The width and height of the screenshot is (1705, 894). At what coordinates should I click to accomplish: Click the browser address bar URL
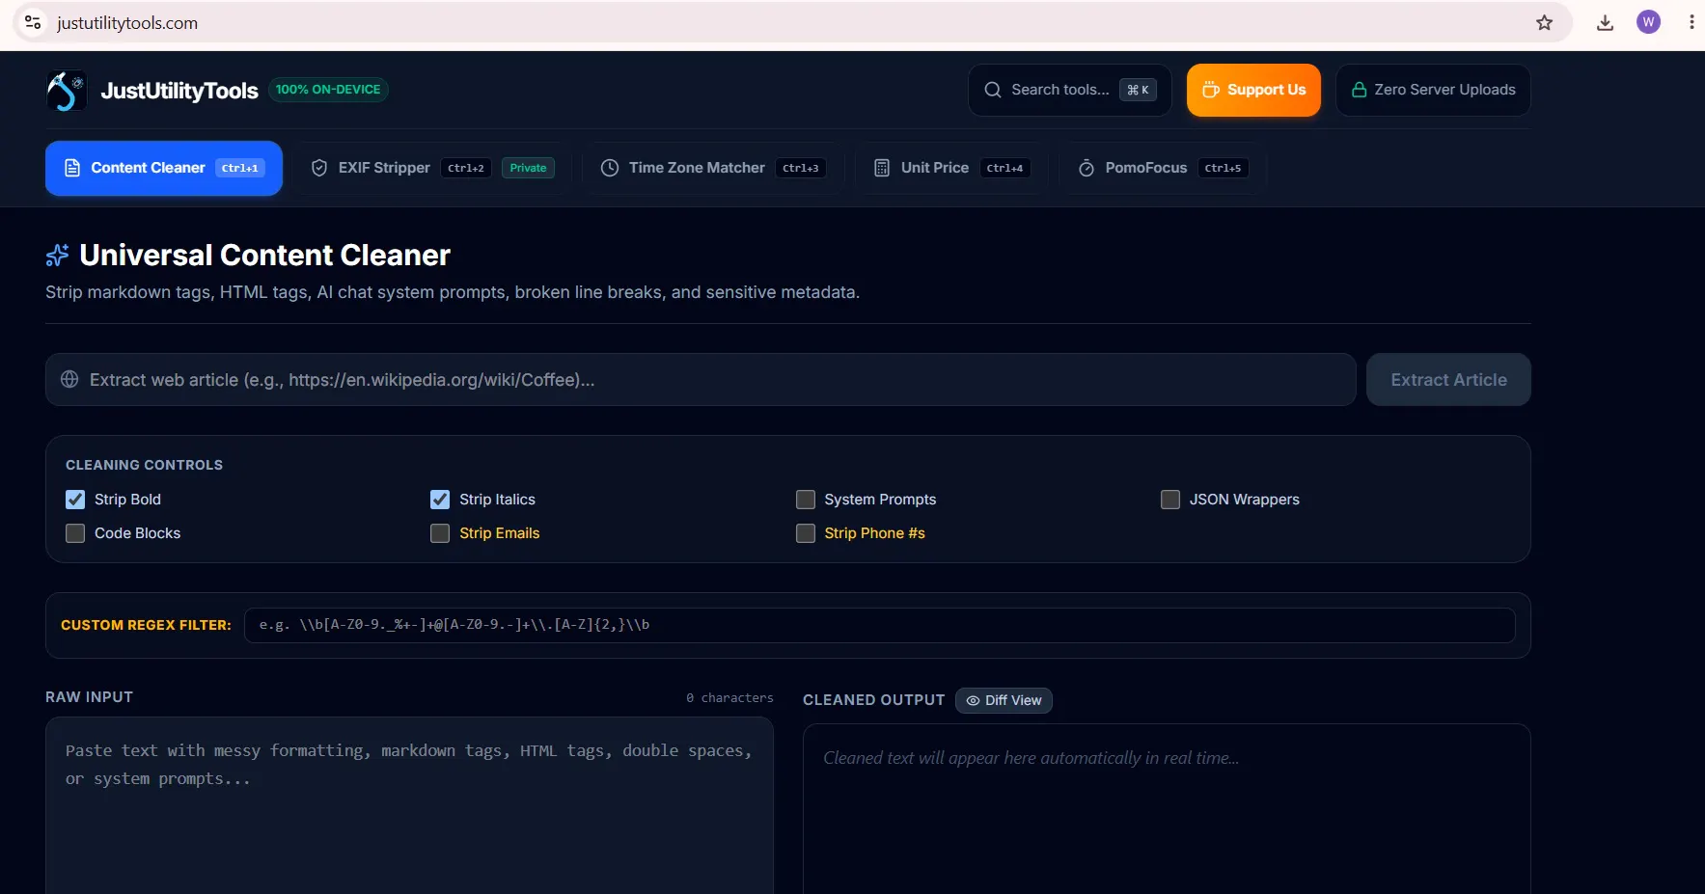(x=127, y=22)
